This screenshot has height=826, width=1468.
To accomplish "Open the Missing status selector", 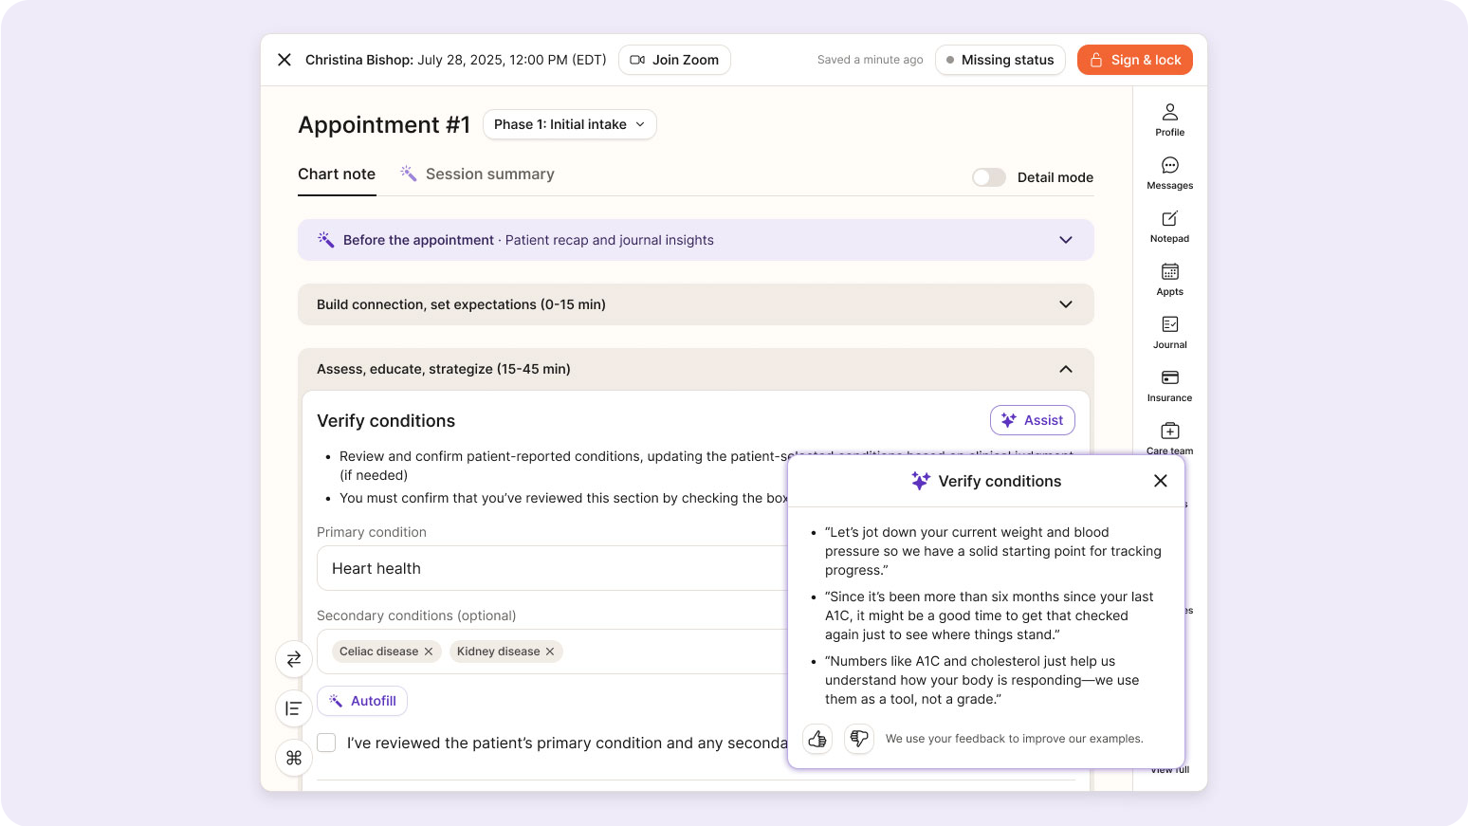I will click(1000, 60).
